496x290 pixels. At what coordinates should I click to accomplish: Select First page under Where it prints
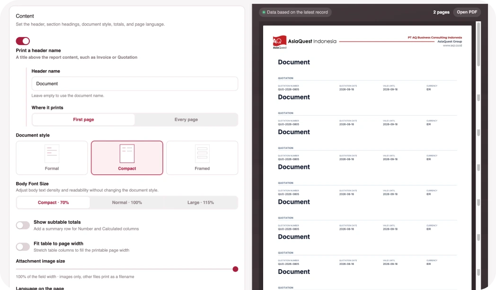[83, 120]
